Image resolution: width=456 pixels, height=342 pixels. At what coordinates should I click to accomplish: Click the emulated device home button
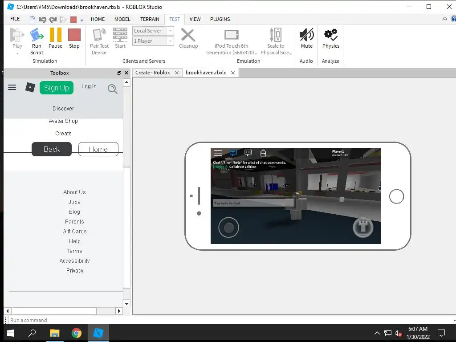396,196
